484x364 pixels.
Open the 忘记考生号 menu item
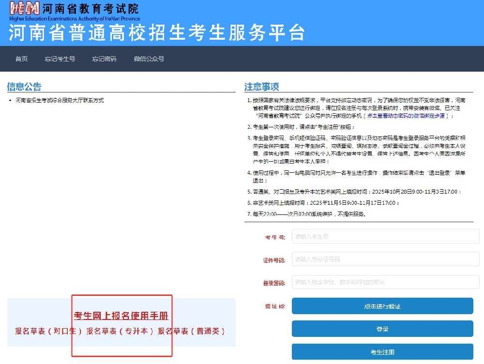tap(60, 59)
